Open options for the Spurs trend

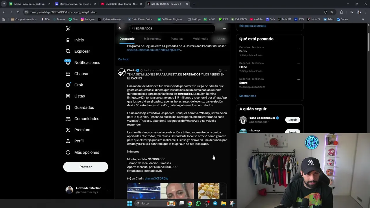tap(298, 79)
